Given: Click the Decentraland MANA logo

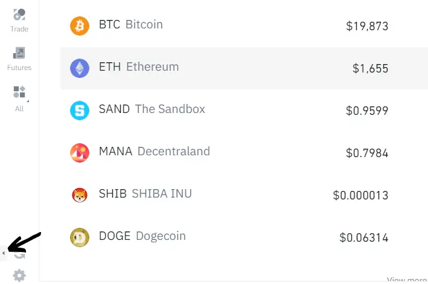Looking at the screenshot, I should 80,153.
